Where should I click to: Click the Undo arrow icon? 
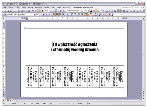[33, 11]
